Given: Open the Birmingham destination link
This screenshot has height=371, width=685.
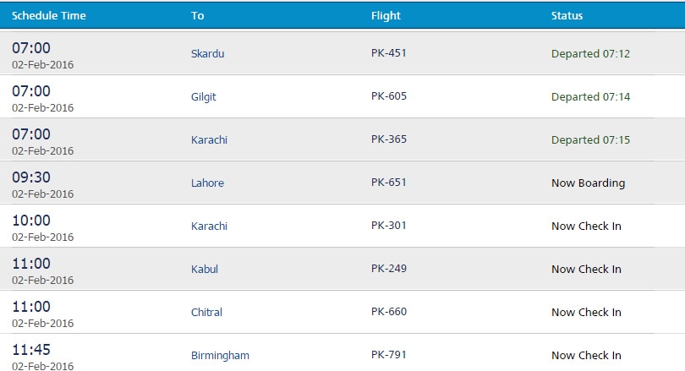Looking at the screenshot, I should pos(220,355).
